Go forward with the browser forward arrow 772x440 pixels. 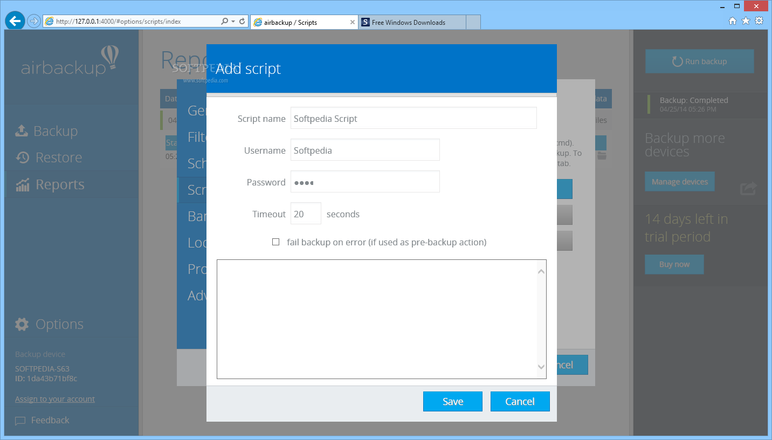click(x=34, y=22)
